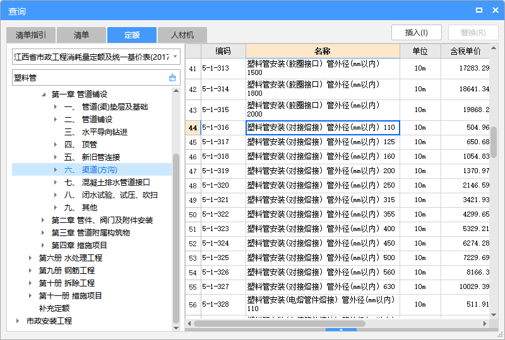Select 塑料管安装(对接熔接) 110 name cell
Screen dimensions: 505x340
point(323,128)
